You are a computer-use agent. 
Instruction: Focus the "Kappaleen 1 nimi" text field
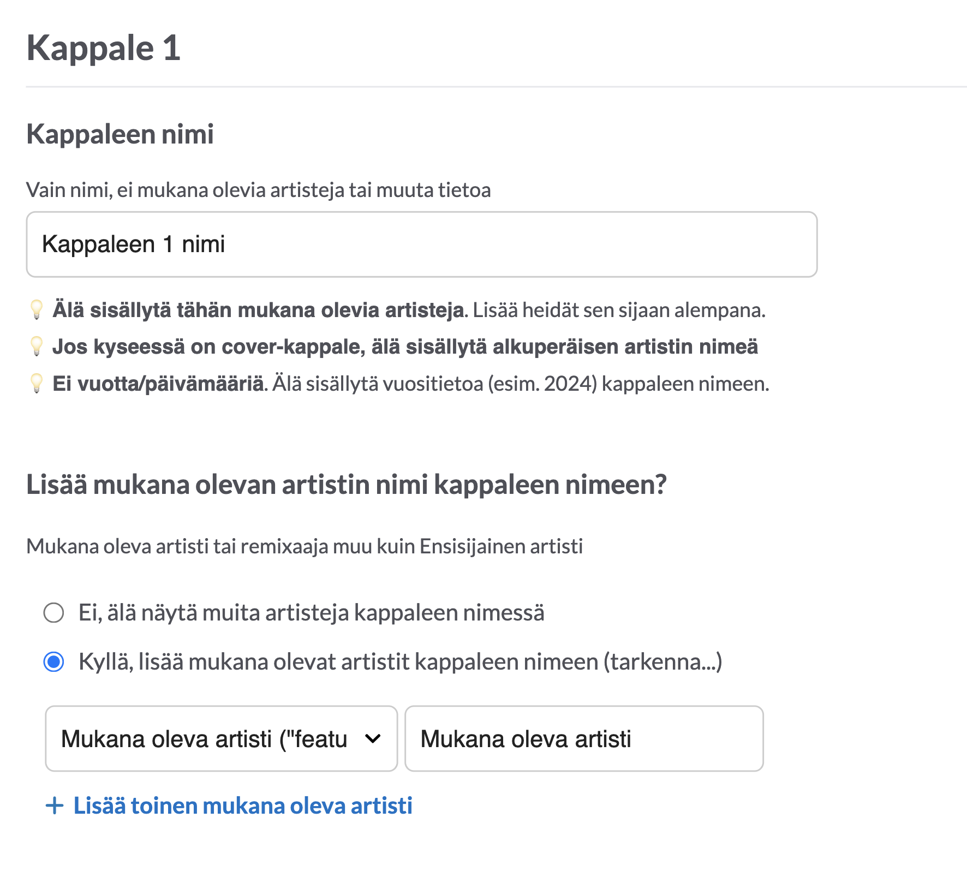pyautogui.click(x=422, y=244)
